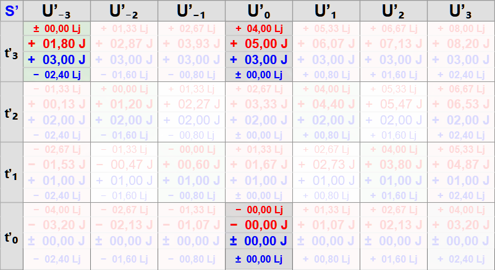Click the faded value + 04,40 J
This screenshot has width=495, height=270.
pos(326,104)
